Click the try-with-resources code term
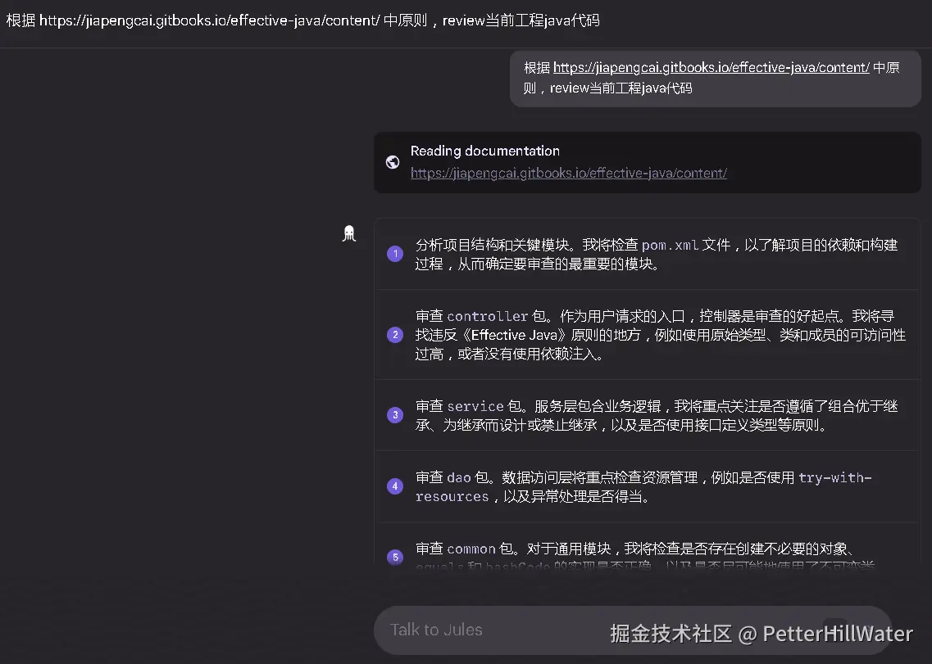Image resolution: width=932 pixels, height=664 pixels. pyautogui.click(x=643, y=487)
